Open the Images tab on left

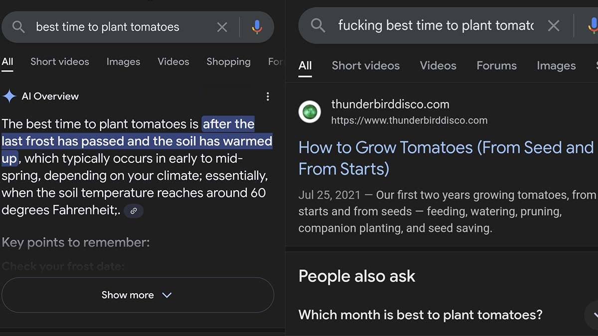123,62
